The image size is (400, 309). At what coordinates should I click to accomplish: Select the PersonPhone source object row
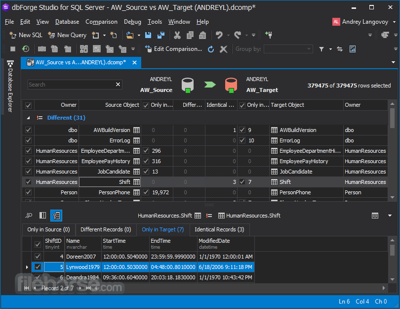coord(110,192)
